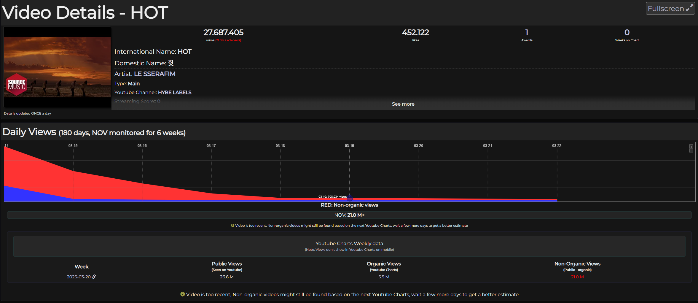Open the HOT video thumbnail

tap(57, 67)
